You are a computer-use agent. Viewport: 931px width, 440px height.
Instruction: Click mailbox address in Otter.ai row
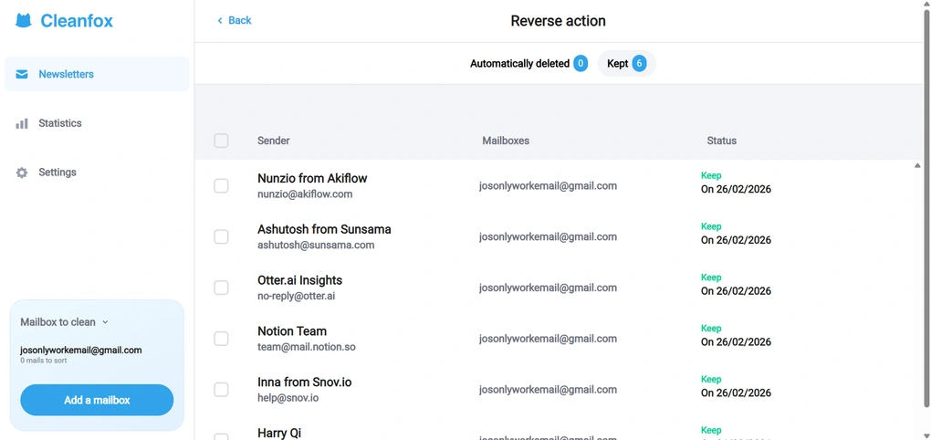[x=548, y=288]
